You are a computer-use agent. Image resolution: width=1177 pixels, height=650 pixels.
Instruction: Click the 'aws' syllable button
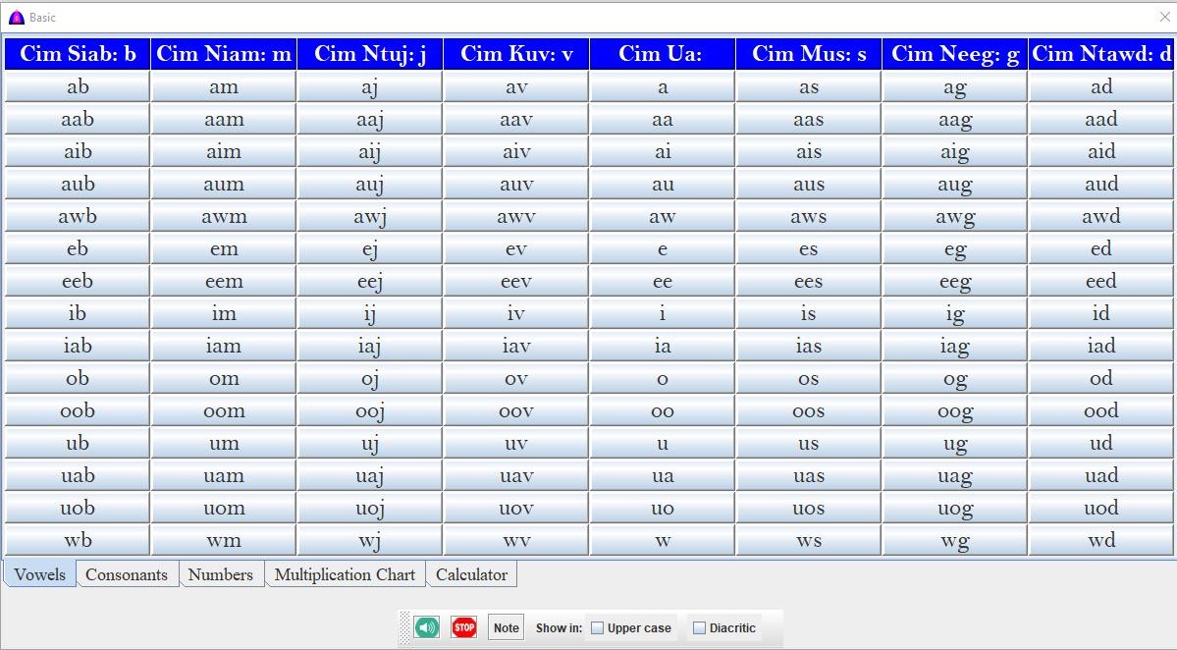(808, 216)
